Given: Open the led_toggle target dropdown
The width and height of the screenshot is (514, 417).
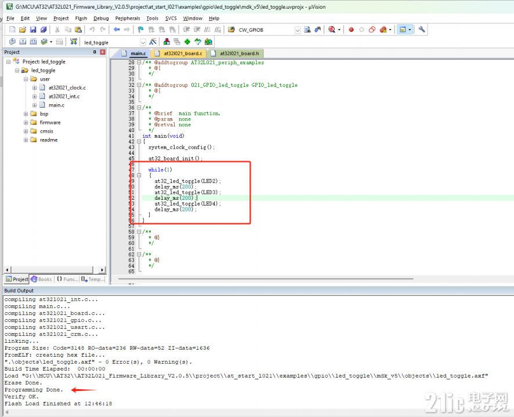Looking at the screenshot, I should [x=143, y=42].
